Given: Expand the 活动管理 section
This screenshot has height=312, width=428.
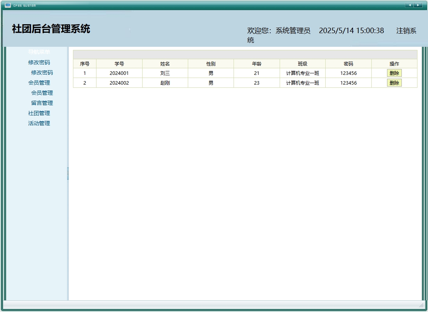Looking at the screenshot, I should click(x=39, y=123).
